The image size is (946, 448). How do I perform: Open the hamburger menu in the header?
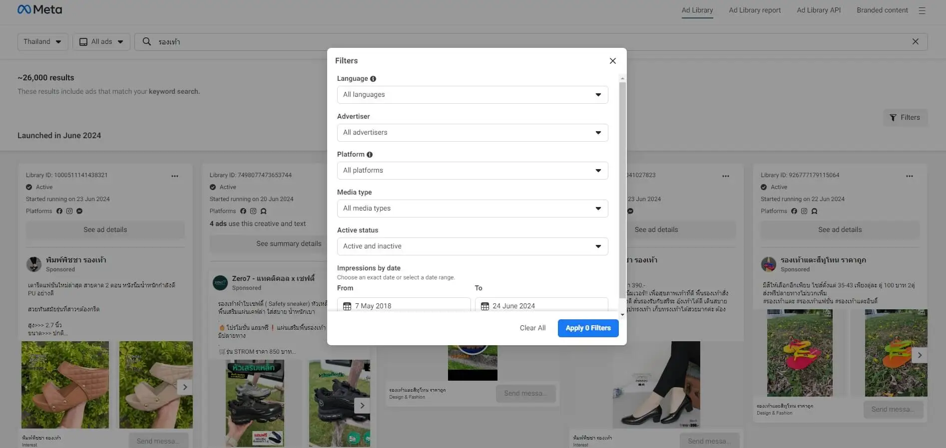[x=922, y=10]
